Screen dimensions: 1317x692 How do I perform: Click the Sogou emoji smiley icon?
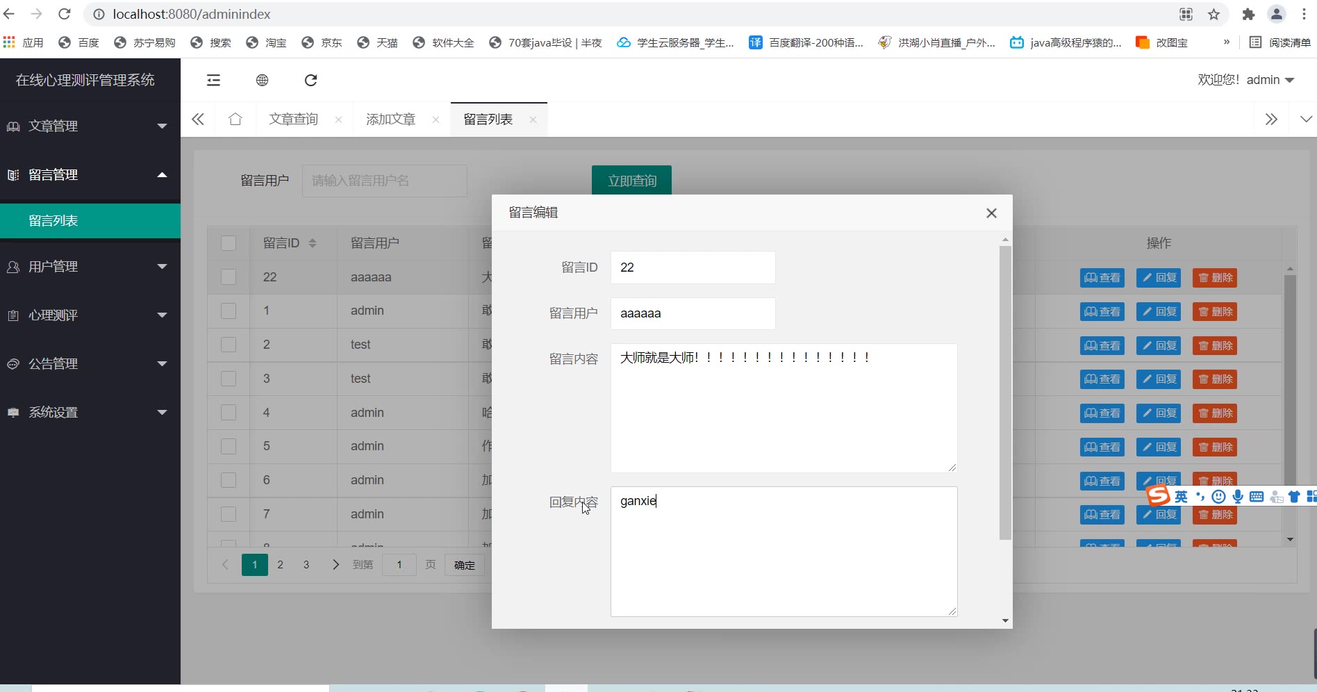click(1218, 496)
